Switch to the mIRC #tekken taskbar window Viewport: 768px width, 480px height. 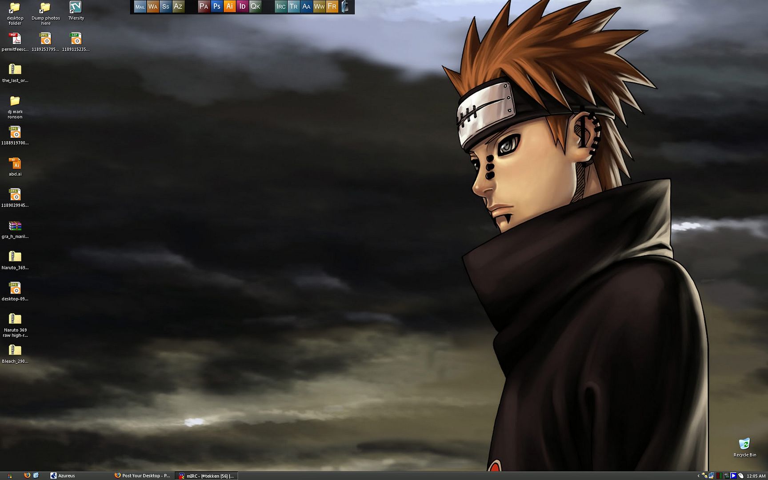click(207, 476)
